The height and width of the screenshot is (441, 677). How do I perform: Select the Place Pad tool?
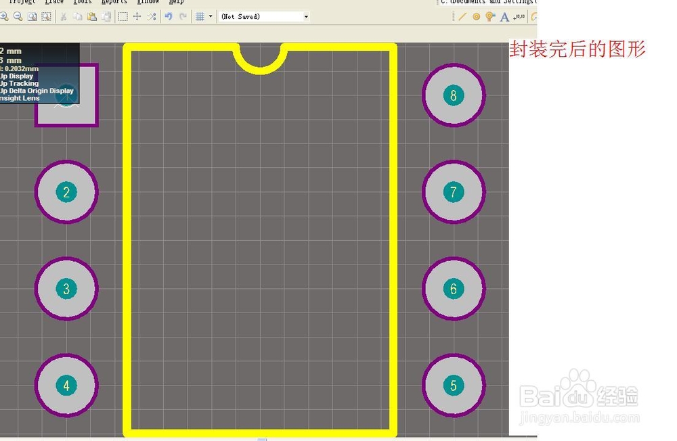pyautogui.click(x=476, y=17)
